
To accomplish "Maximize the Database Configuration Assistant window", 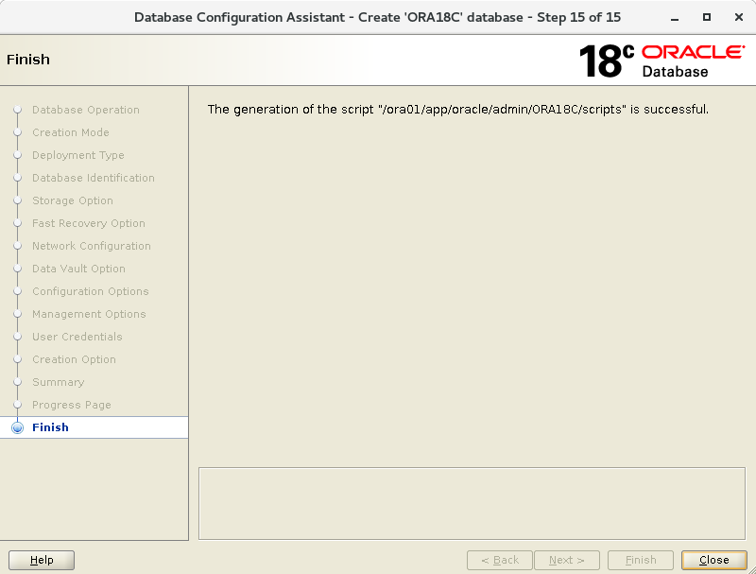I will click(706, 17).
